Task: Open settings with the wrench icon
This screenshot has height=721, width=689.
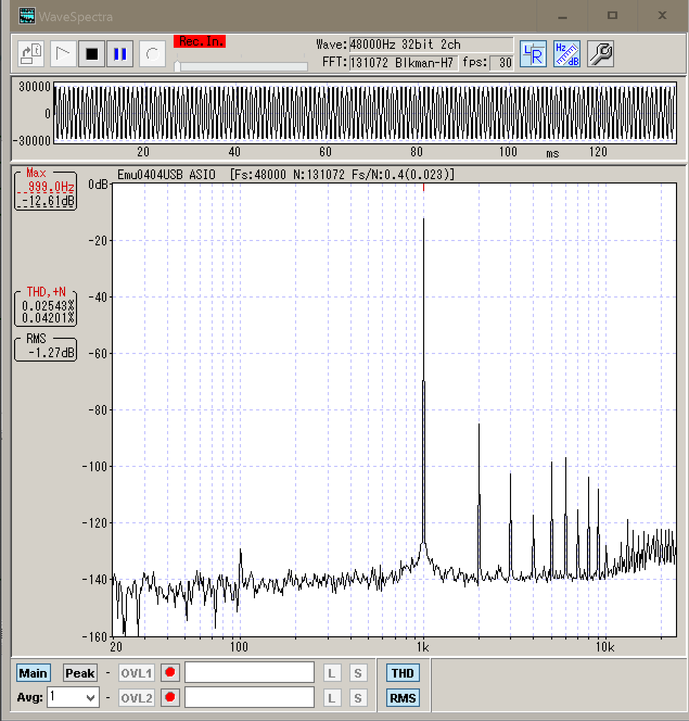Action: tap(601, 54)
